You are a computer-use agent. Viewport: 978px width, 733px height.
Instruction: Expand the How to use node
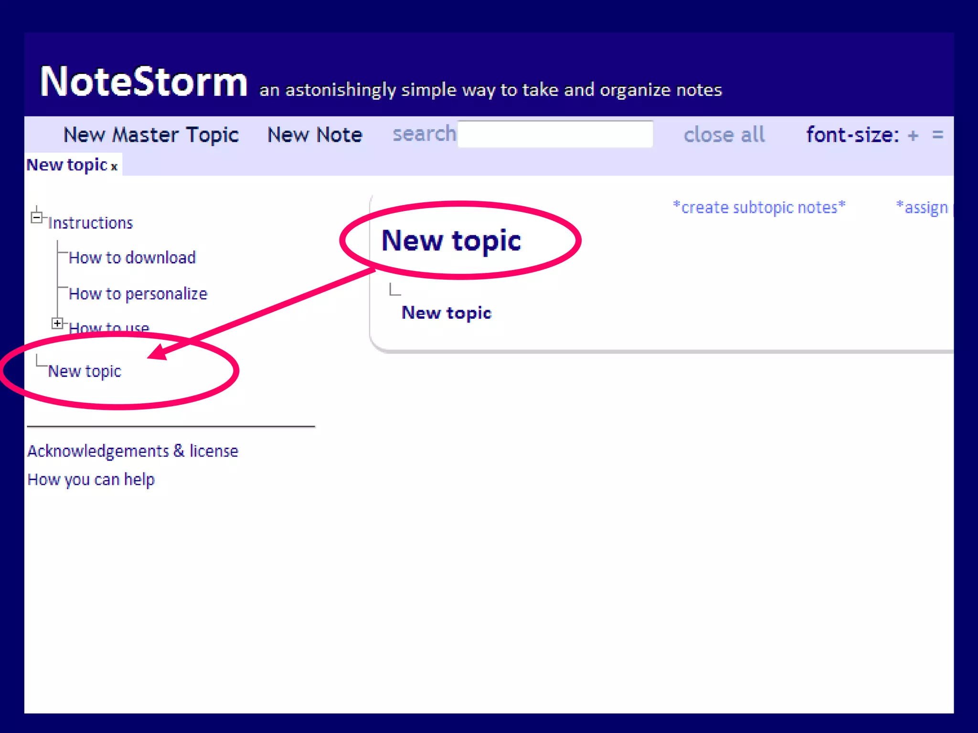(x=57, y=324)
